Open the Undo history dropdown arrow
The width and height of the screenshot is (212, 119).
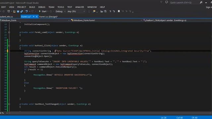(x=29, y=12)
